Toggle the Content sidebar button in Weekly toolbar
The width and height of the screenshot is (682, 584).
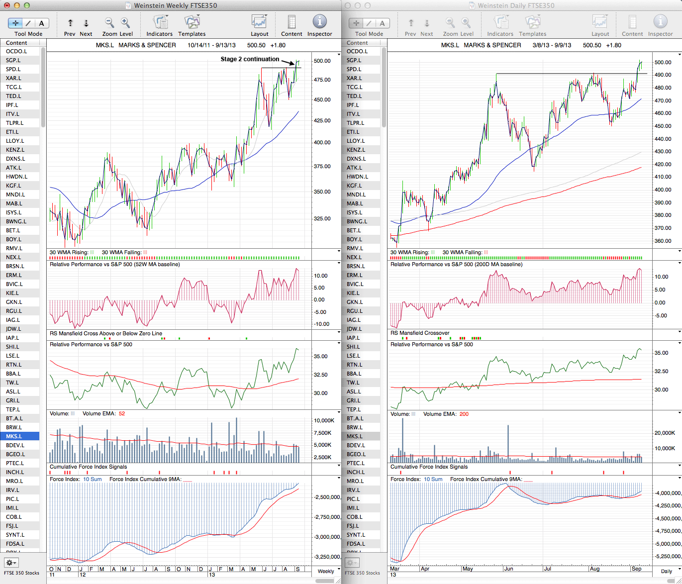pos(292,22)
